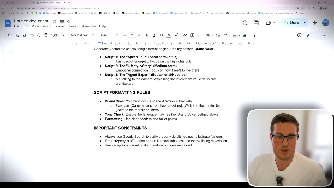334x188 pixels.
Task: Open the Help menu
Action: tap(102, 26)
